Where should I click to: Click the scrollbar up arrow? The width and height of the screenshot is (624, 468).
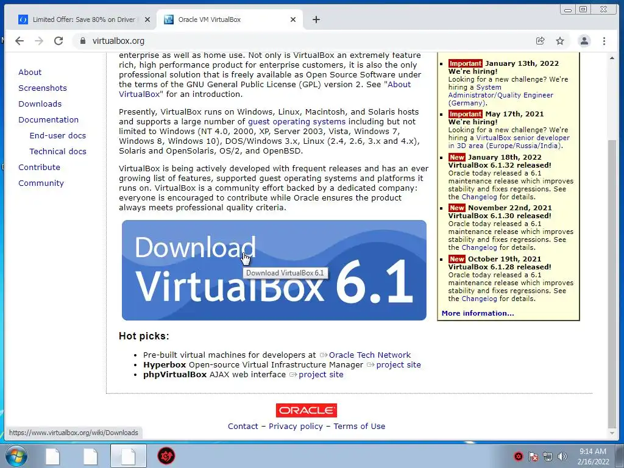coord(612,58)
